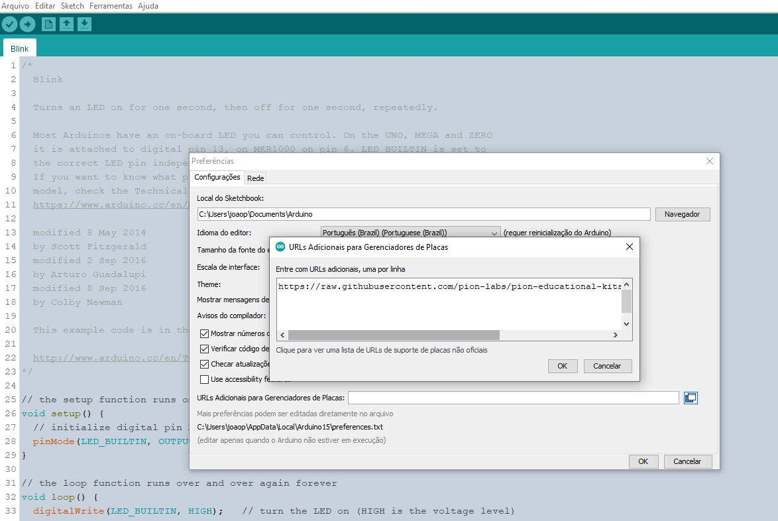This screenshot has width=778, height=521.
Task: Click the 'Theme:' label in Preferências
Action: pyautogui.click(x=209, y=285)
